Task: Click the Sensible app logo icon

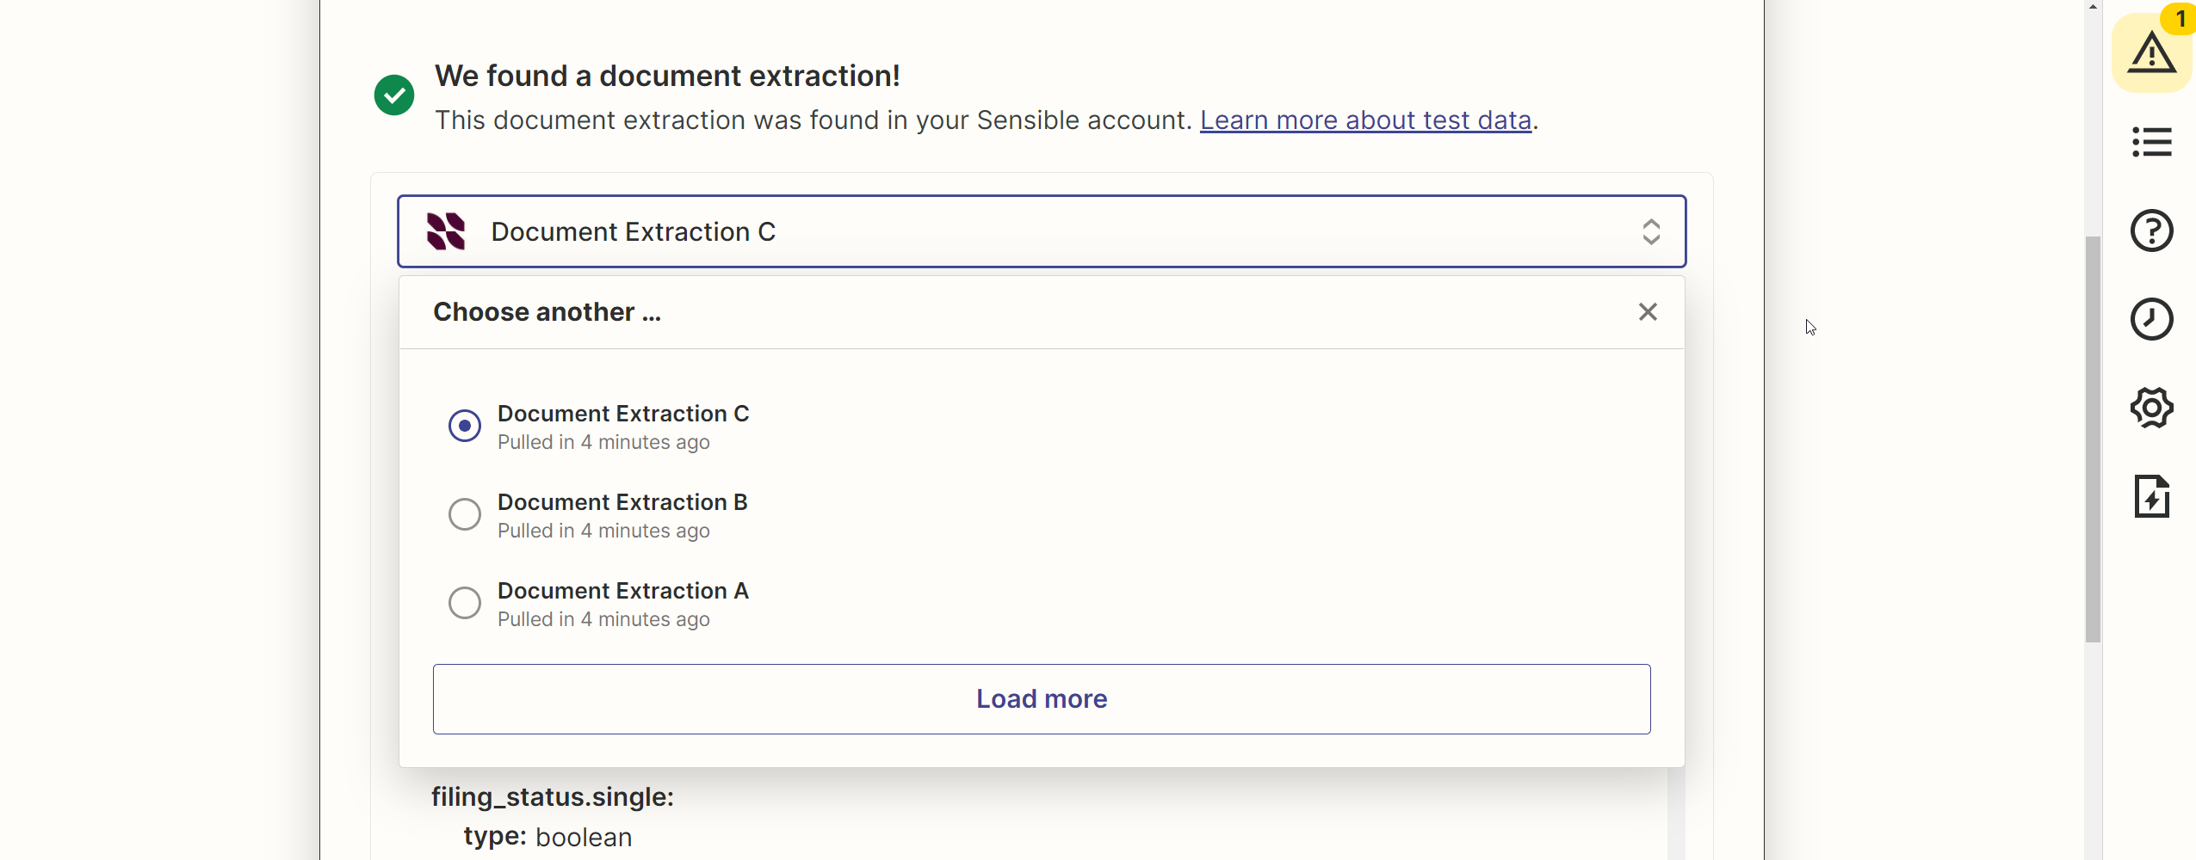Action: (x=446, y=231)
